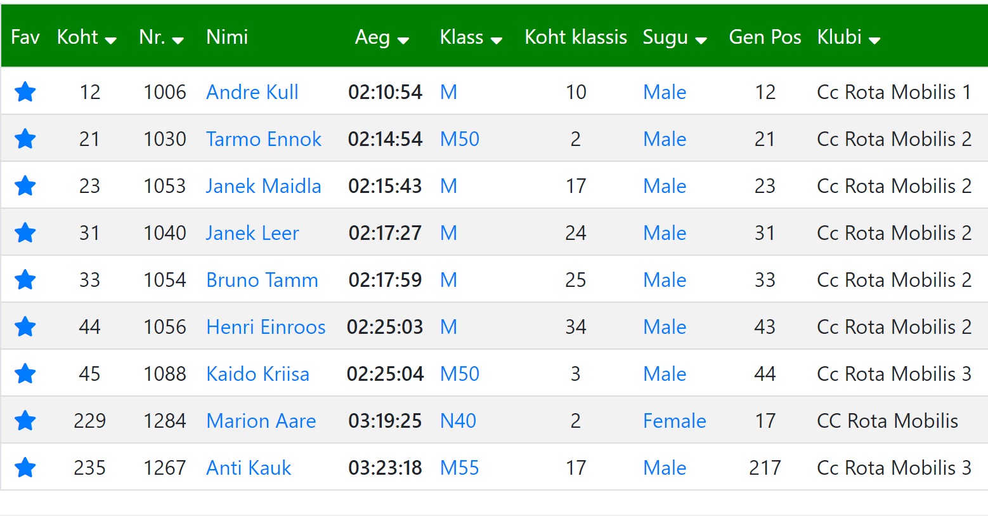Filter by Female gender link
The image size is (988, 516).
[675, 421]
